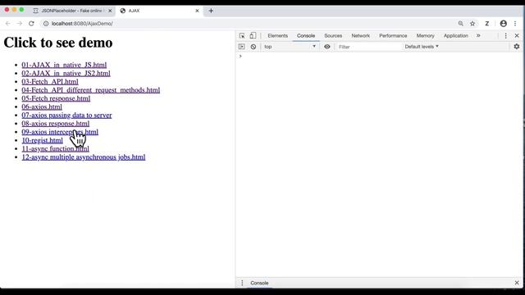Open 12-async multiple asynchronous jobs.html link
Viewport: 525px width, 295px height.
coord(84,157)
